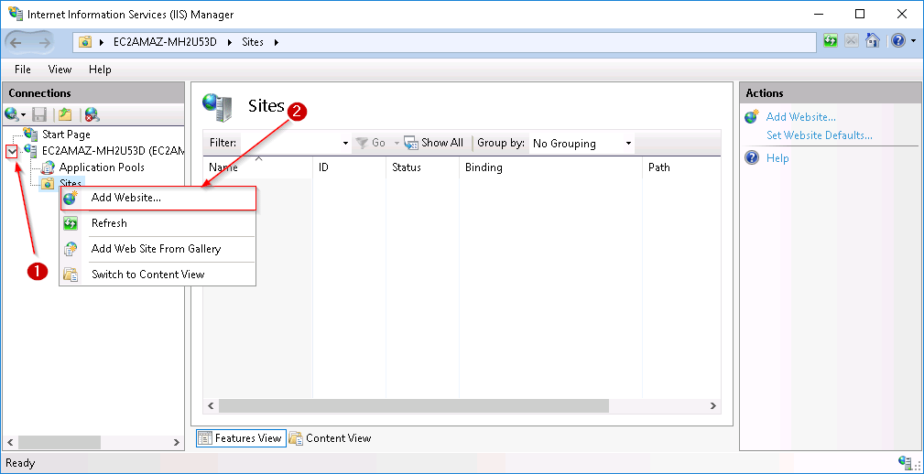Click arrow after Sites in breadcrumb
This screenshot has width=924, height=474.
(x=276, y=42)
